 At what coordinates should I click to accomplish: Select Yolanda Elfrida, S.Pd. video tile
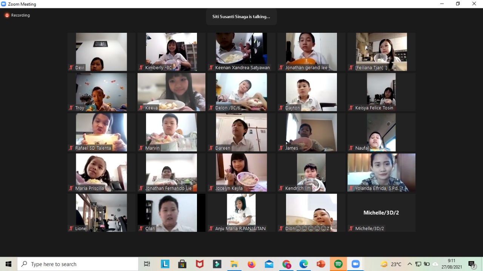381,172
